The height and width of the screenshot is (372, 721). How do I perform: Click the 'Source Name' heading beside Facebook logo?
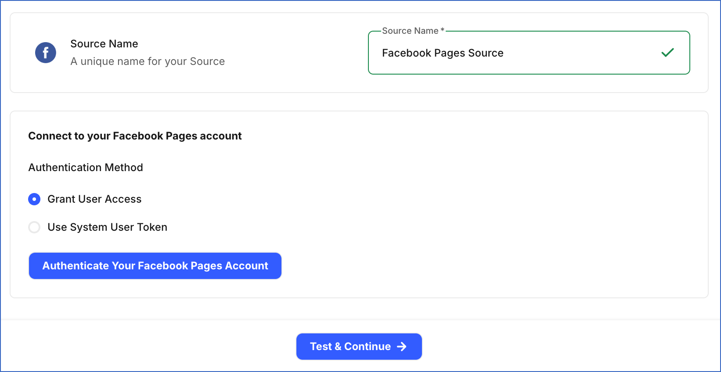click(x=104, y=44)
